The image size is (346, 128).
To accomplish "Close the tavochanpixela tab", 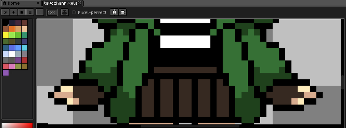I will coord(80,3).
